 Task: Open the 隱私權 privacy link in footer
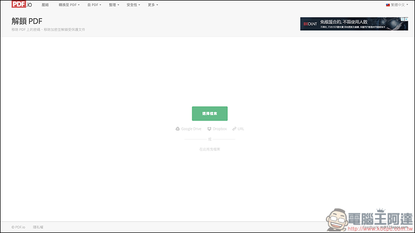pos(38,227)
